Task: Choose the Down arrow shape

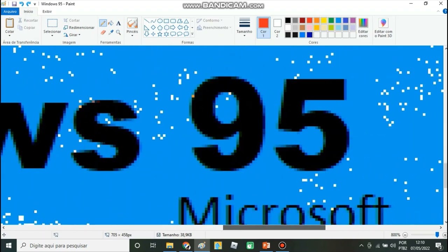Action: [147, 34]
